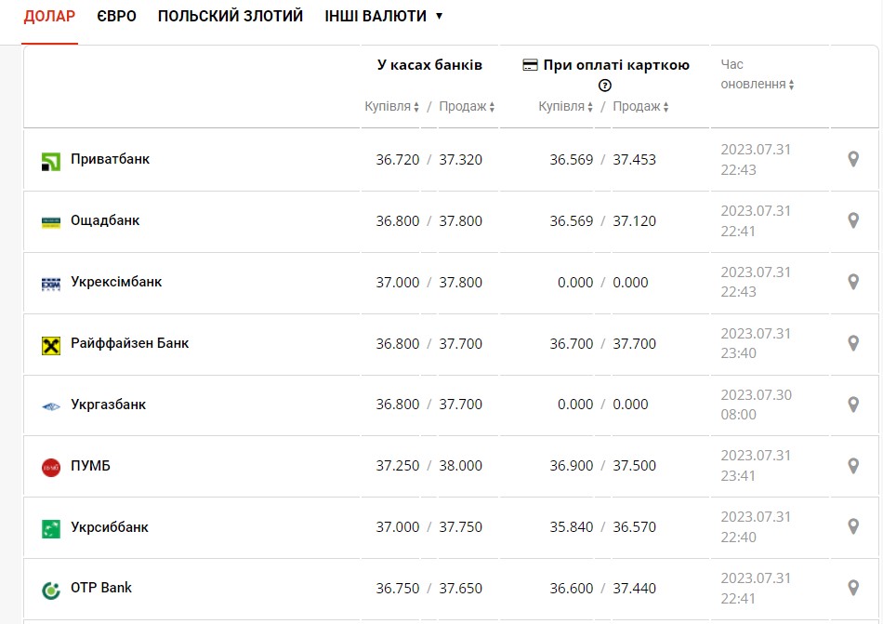
Task: Open the Райффайзен Банк link
Action: coord(129,343)
